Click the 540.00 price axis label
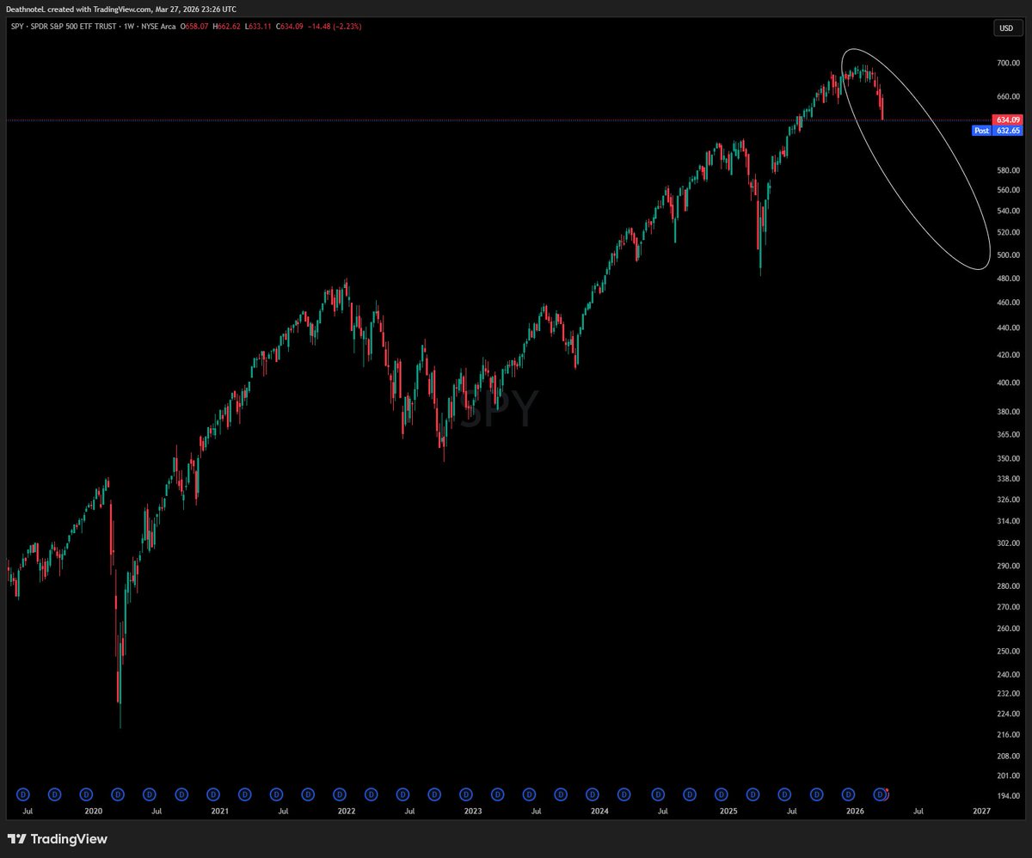This screenshot has width=1032, height=858. pyautogui.click(x=1008, y=211)
